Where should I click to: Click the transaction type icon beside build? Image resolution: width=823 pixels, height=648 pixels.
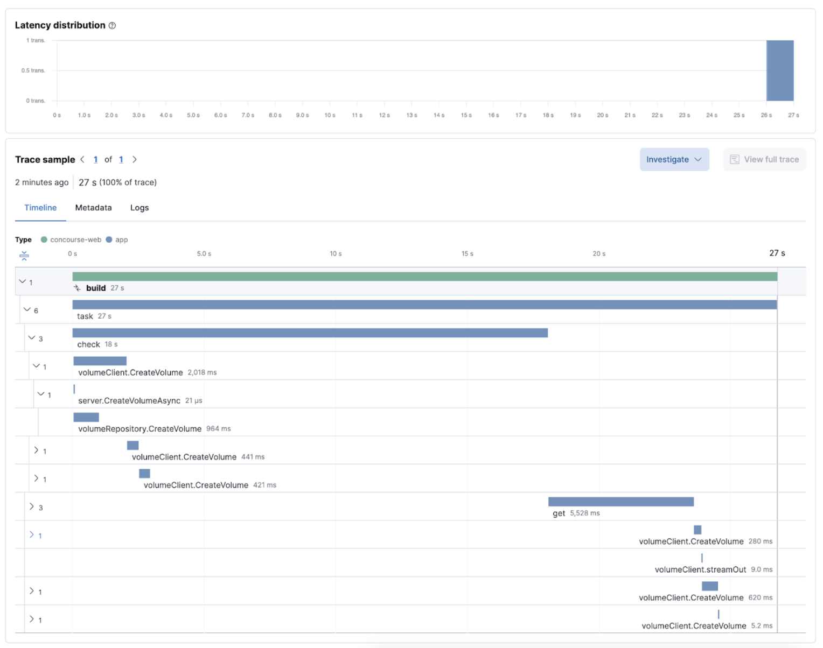[x=77, y=288]
